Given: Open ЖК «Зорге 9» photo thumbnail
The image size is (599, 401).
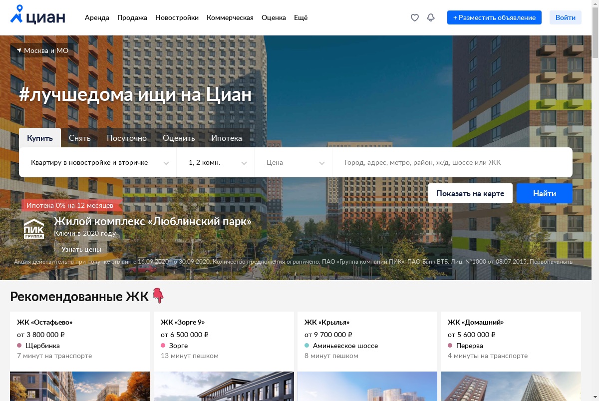Looking at the screenshot, I should 224,386.
